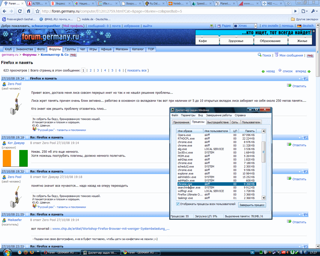
Task: Open the browser home page icon
Action: click(x=28, y=11)
